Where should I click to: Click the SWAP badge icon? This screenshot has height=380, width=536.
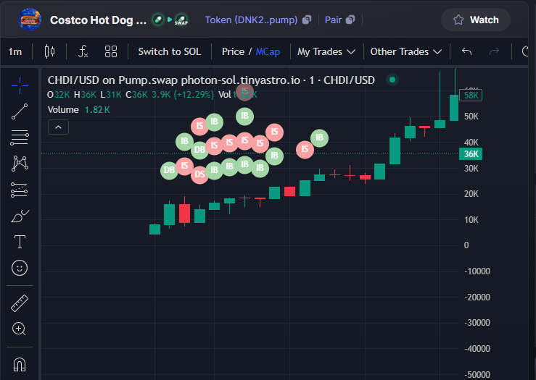click(181, 20)
